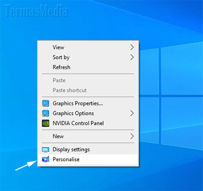The width and height of the screenshot is (203, 191).
Task: Expand the Graphics Options submenu chevron
Action: tap(132, 113)
